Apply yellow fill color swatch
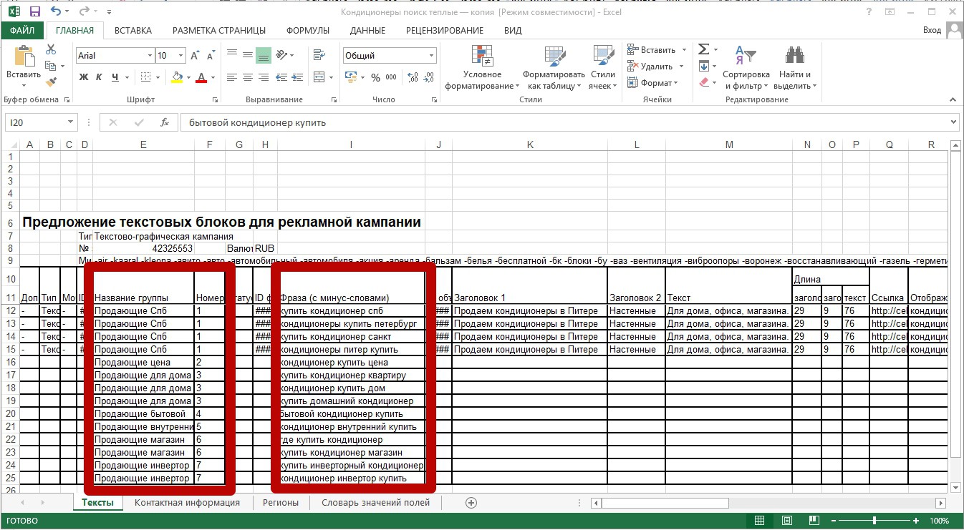This screenshot has width=964, height=530. (x=177, y=77)
